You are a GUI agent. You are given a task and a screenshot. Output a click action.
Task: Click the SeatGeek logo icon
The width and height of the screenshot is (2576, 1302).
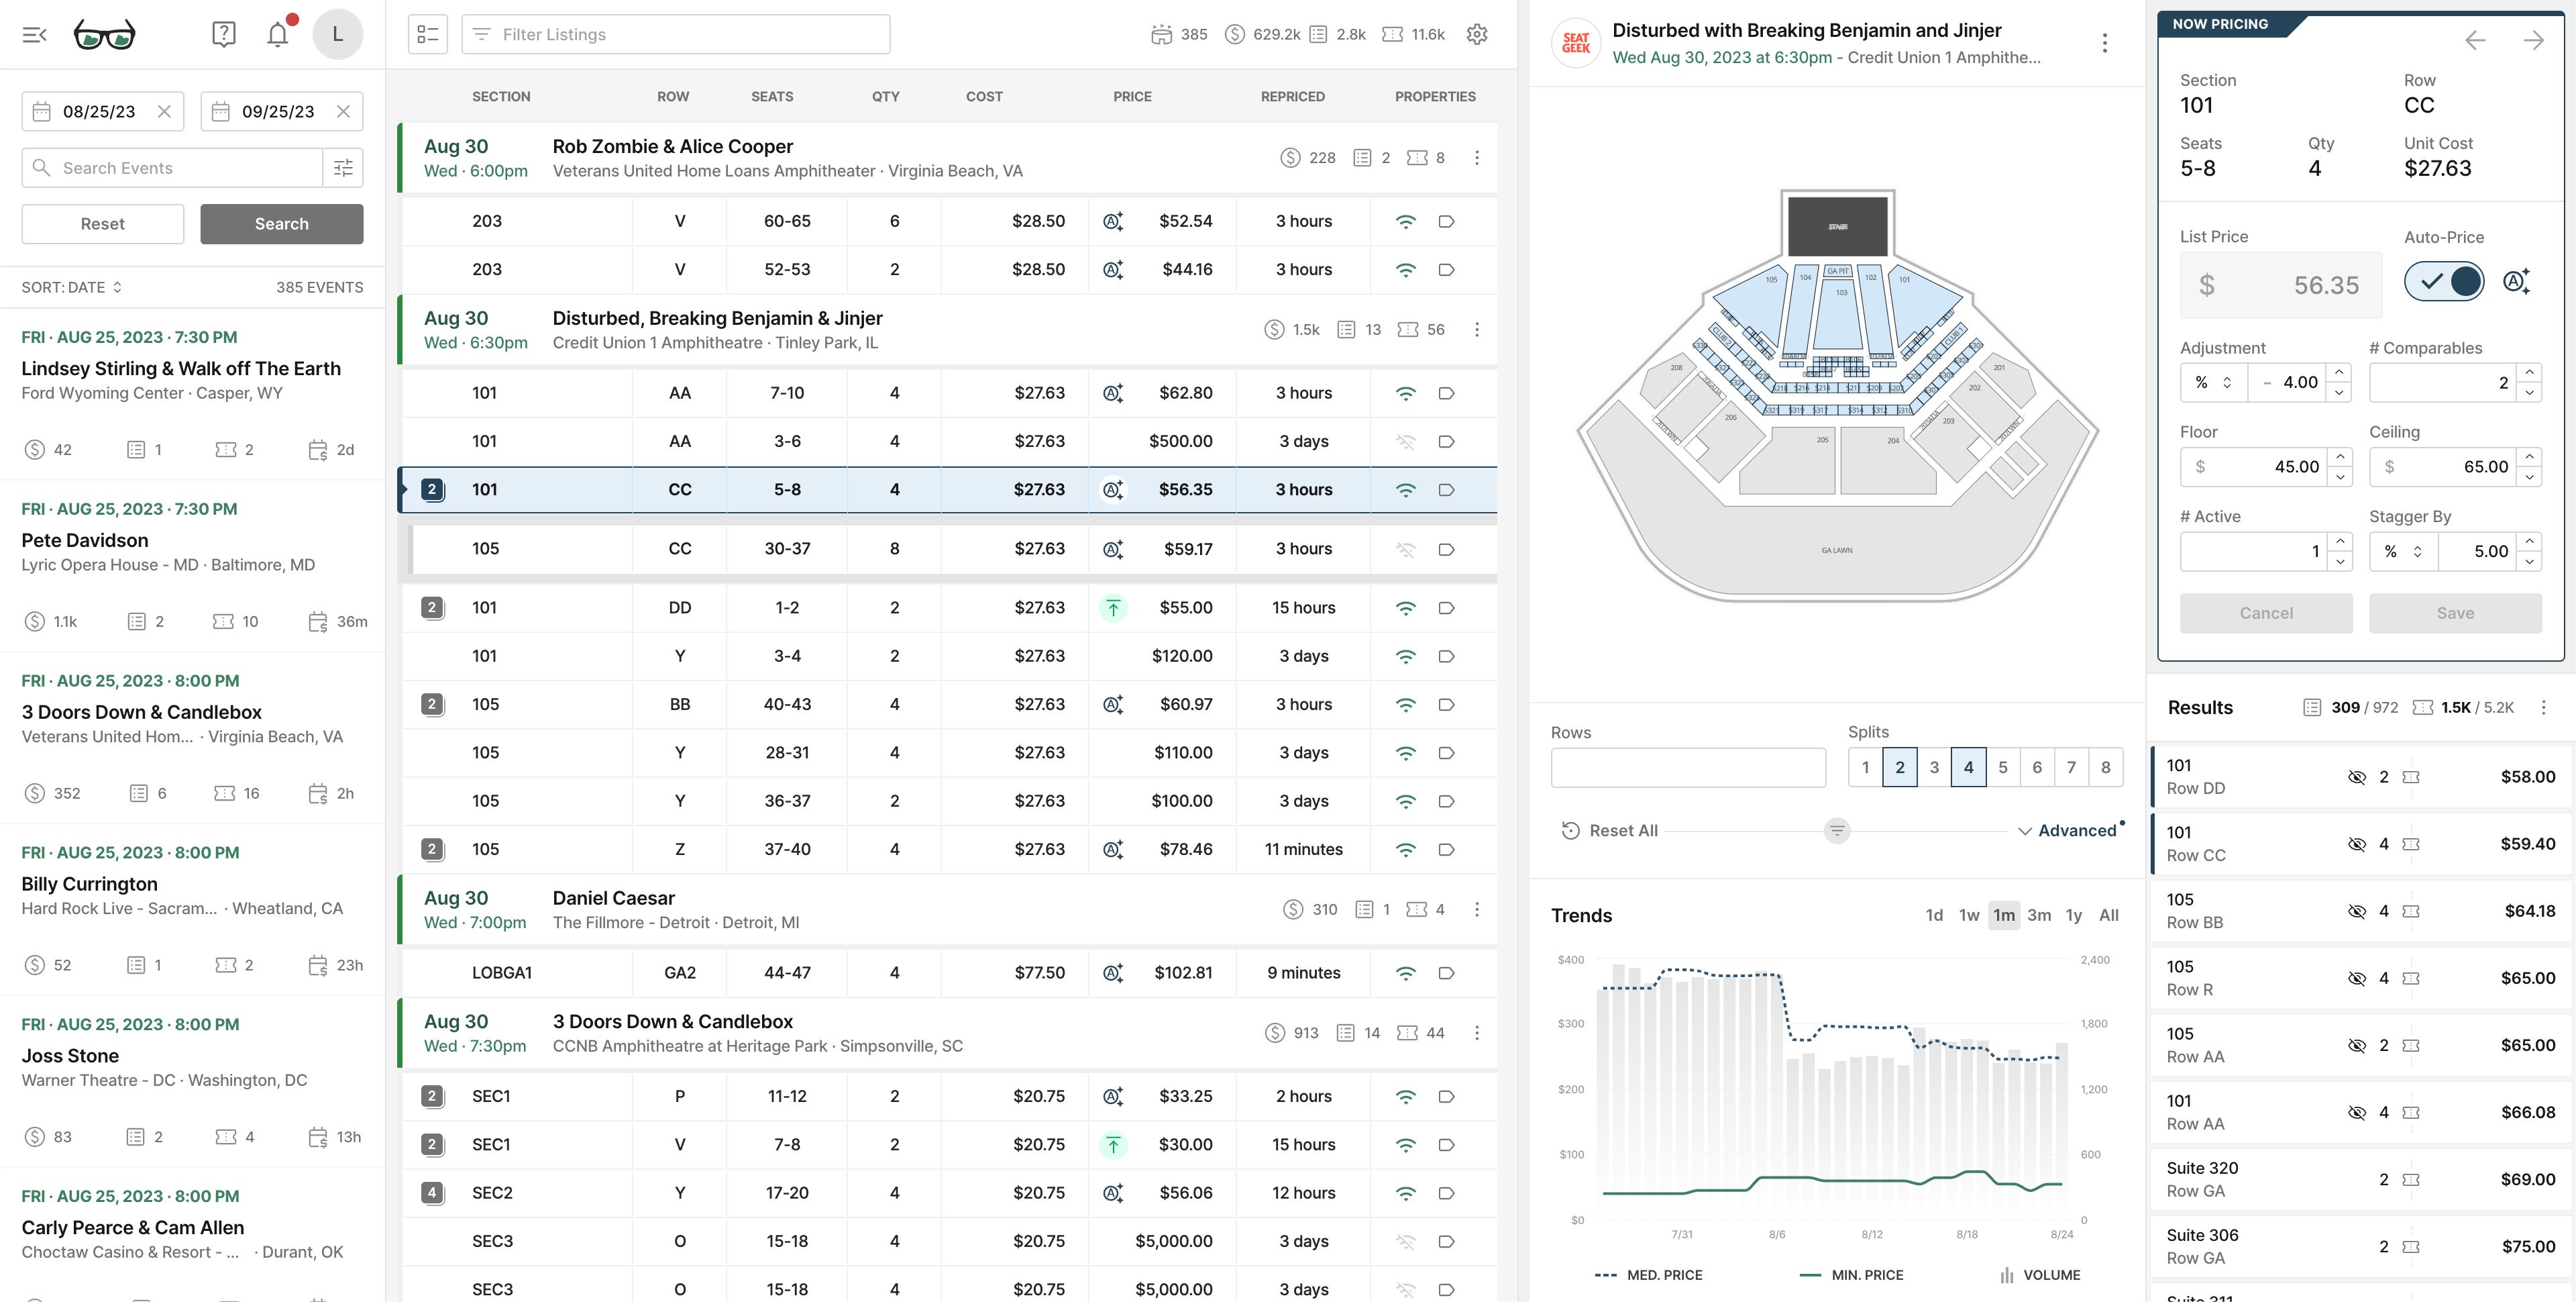pyautogui.click(x=1576, y=43)
